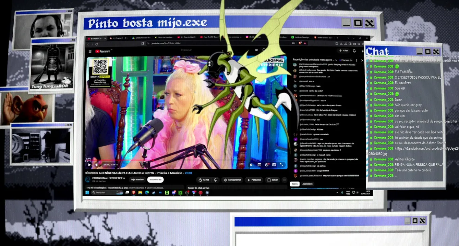Go to YouTube Premium home logo
459x246 pixels.
click(103, 51)
